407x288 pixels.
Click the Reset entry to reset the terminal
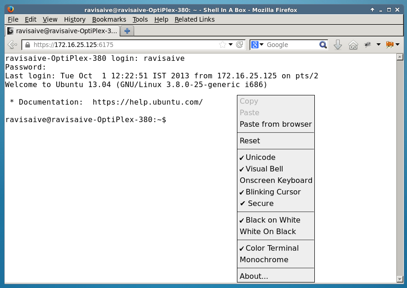pyautogui.click(x=249, y=140)
